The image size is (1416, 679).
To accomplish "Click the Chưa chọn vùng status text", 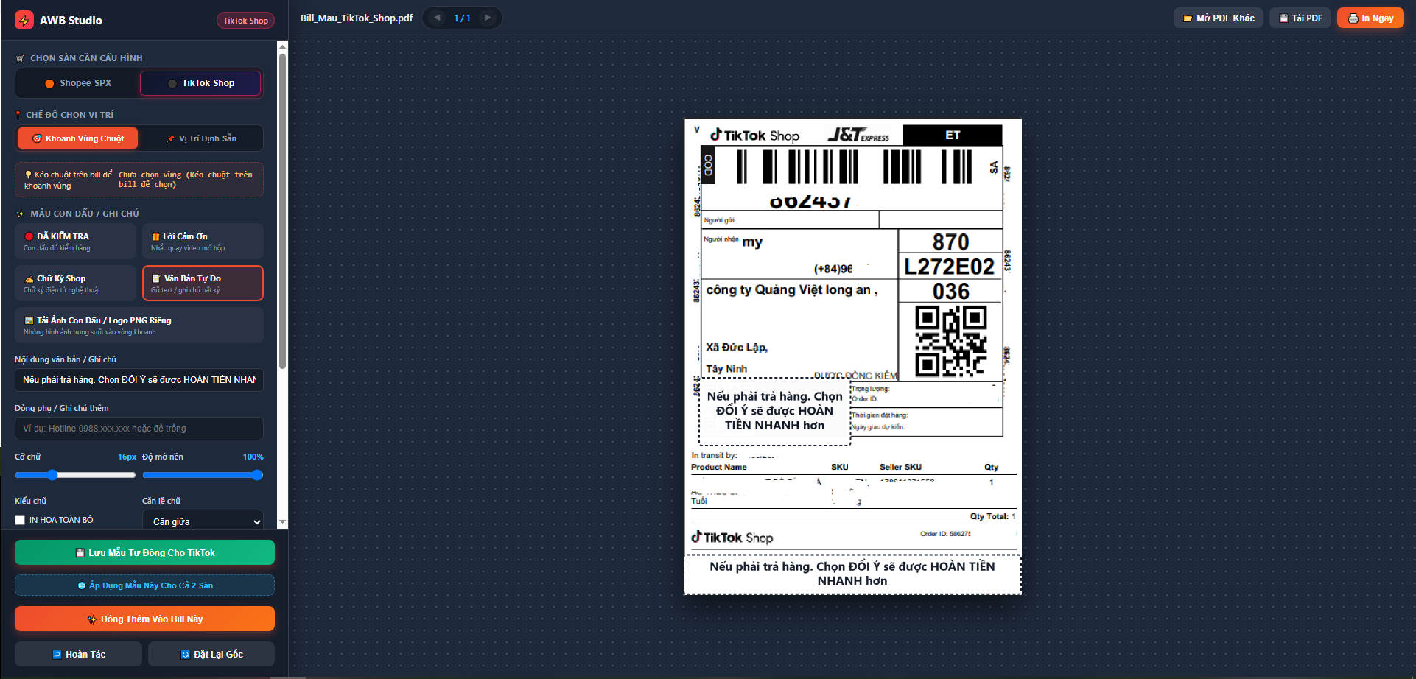I will point(186,180).
